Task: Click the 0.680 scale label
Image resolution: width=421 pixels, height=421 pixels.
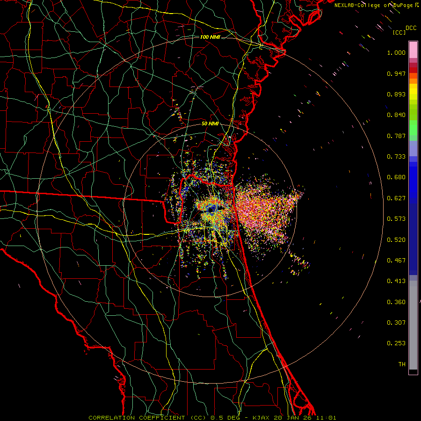Action: (396, 177)
